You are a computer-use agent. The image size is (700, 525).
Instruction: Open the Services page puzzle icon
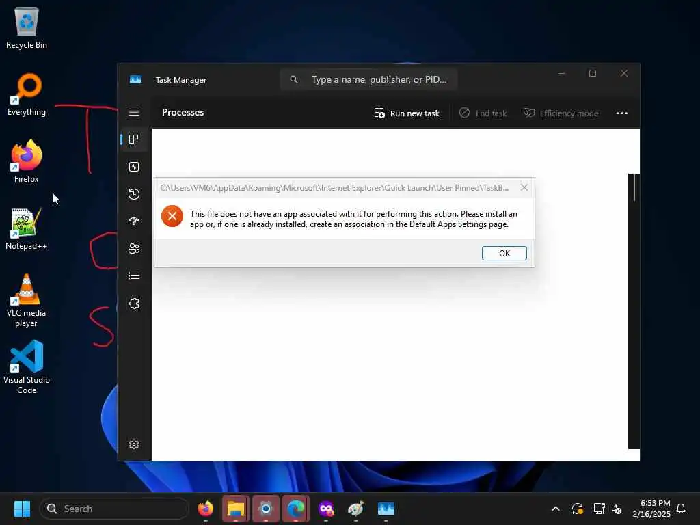coord(134,304)
